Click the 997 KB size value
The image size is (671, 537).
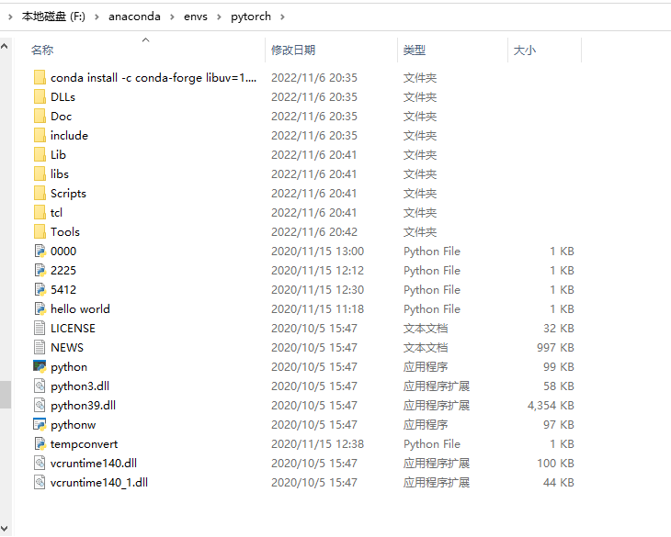[555, 347]
